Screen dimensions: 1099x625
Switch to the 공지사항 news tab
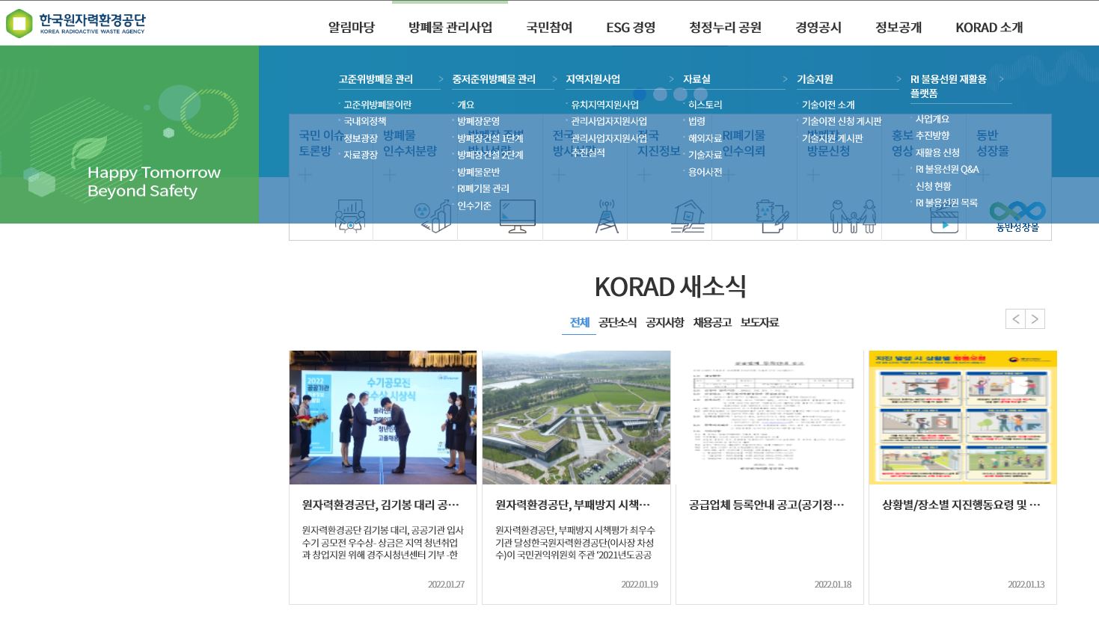tap(664, 322)
